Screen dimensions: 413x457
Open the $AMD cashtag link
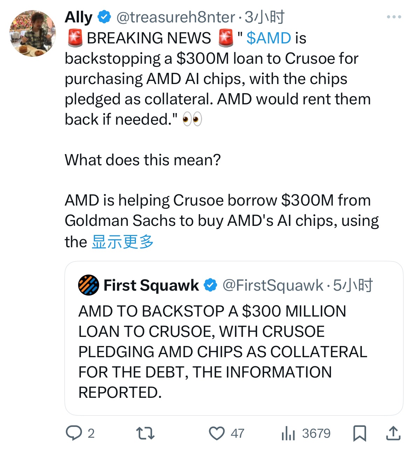point(269,38)
